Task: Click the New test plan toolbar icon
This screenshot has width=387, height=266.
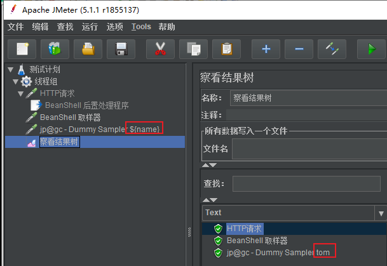Action: pyautogui.click(x=22, y=49)
